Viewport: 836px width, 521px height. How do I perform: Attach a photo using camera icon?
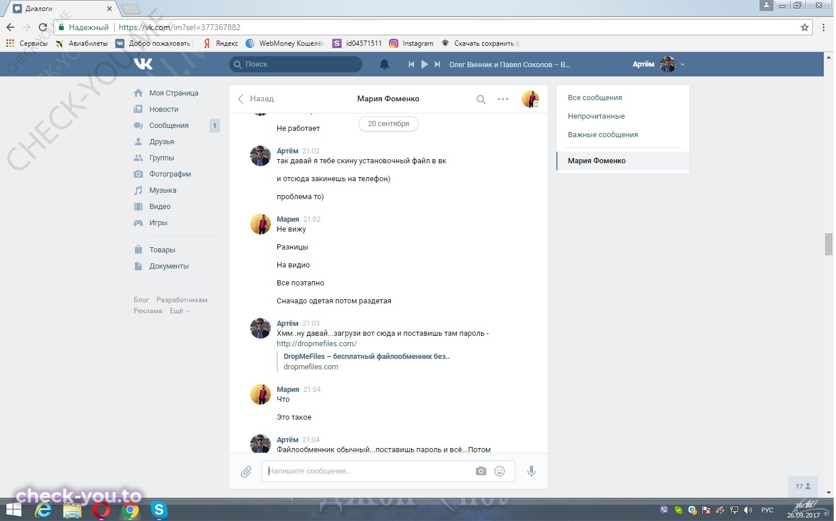click(481, 471)
